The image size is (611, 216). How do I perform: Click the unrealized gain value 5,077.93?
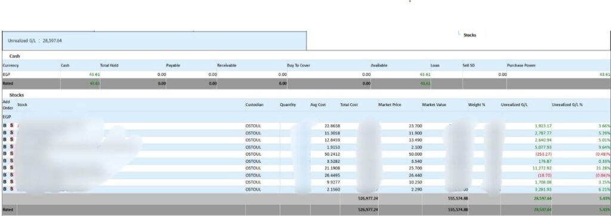(x=543, y=147)
